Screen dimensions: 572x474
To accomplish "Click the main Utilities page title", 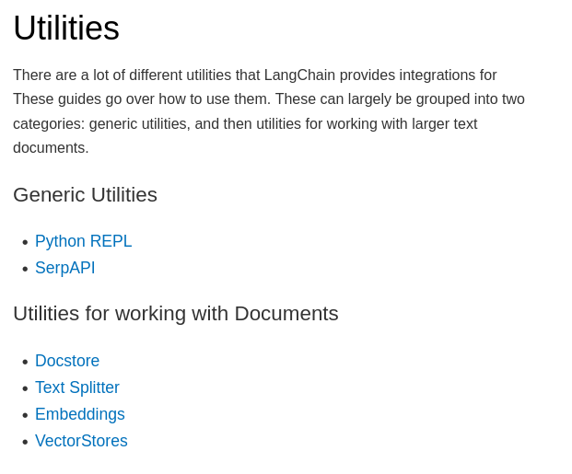I will click(x=66, y=28).
